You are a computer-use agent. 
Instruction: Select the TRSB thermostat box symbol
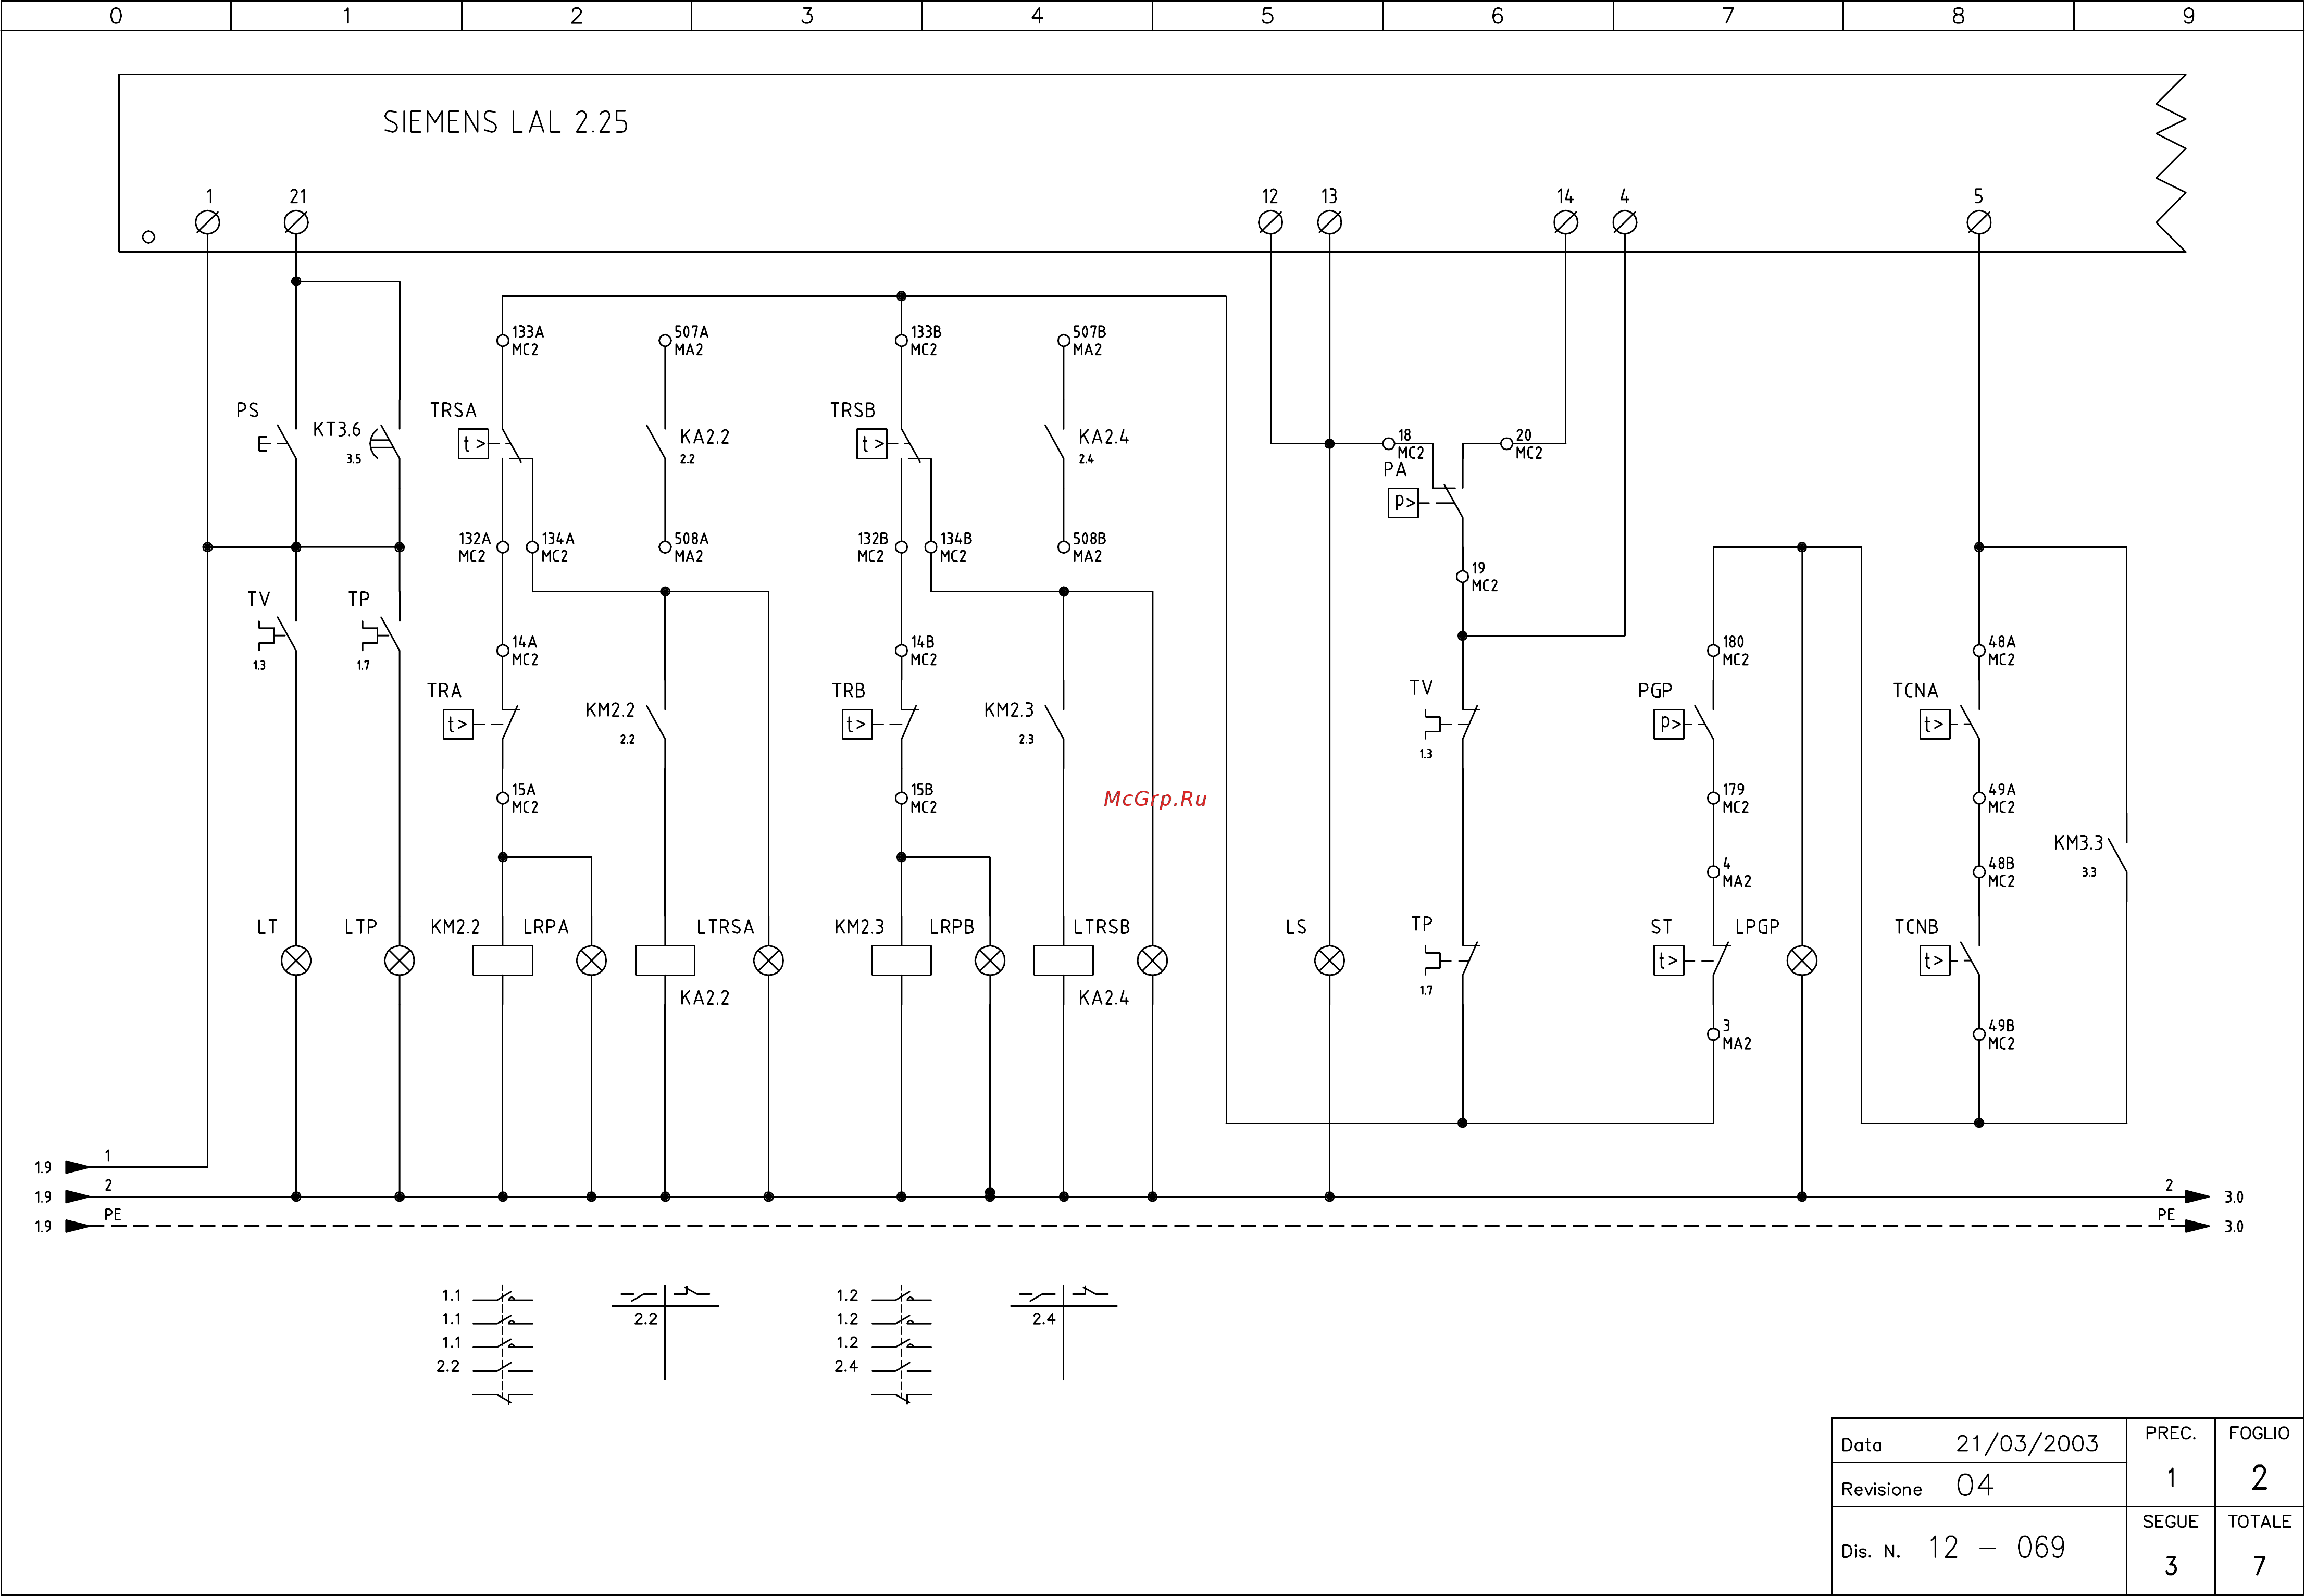click(872, 444)
